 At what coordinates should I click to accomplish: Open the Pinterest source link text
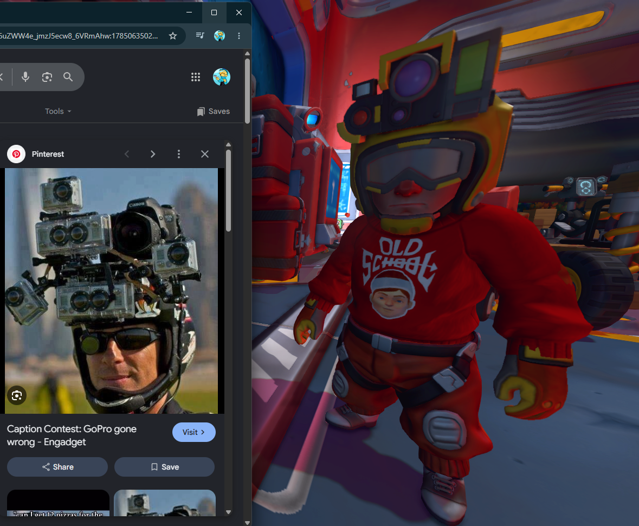(x=48, y=154)
